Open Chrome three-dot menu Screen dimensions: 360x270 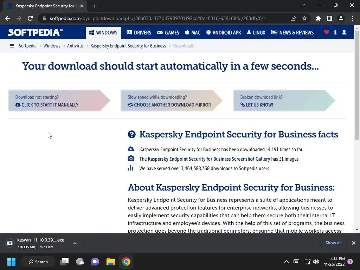tap(352, 18)
